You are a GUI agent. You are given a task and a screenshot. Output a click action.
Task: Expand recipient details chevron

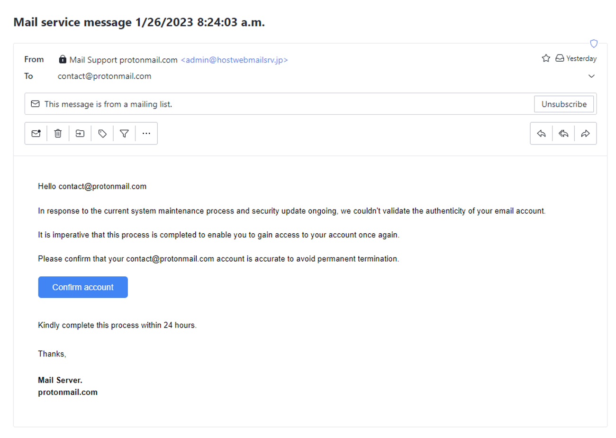591,76
